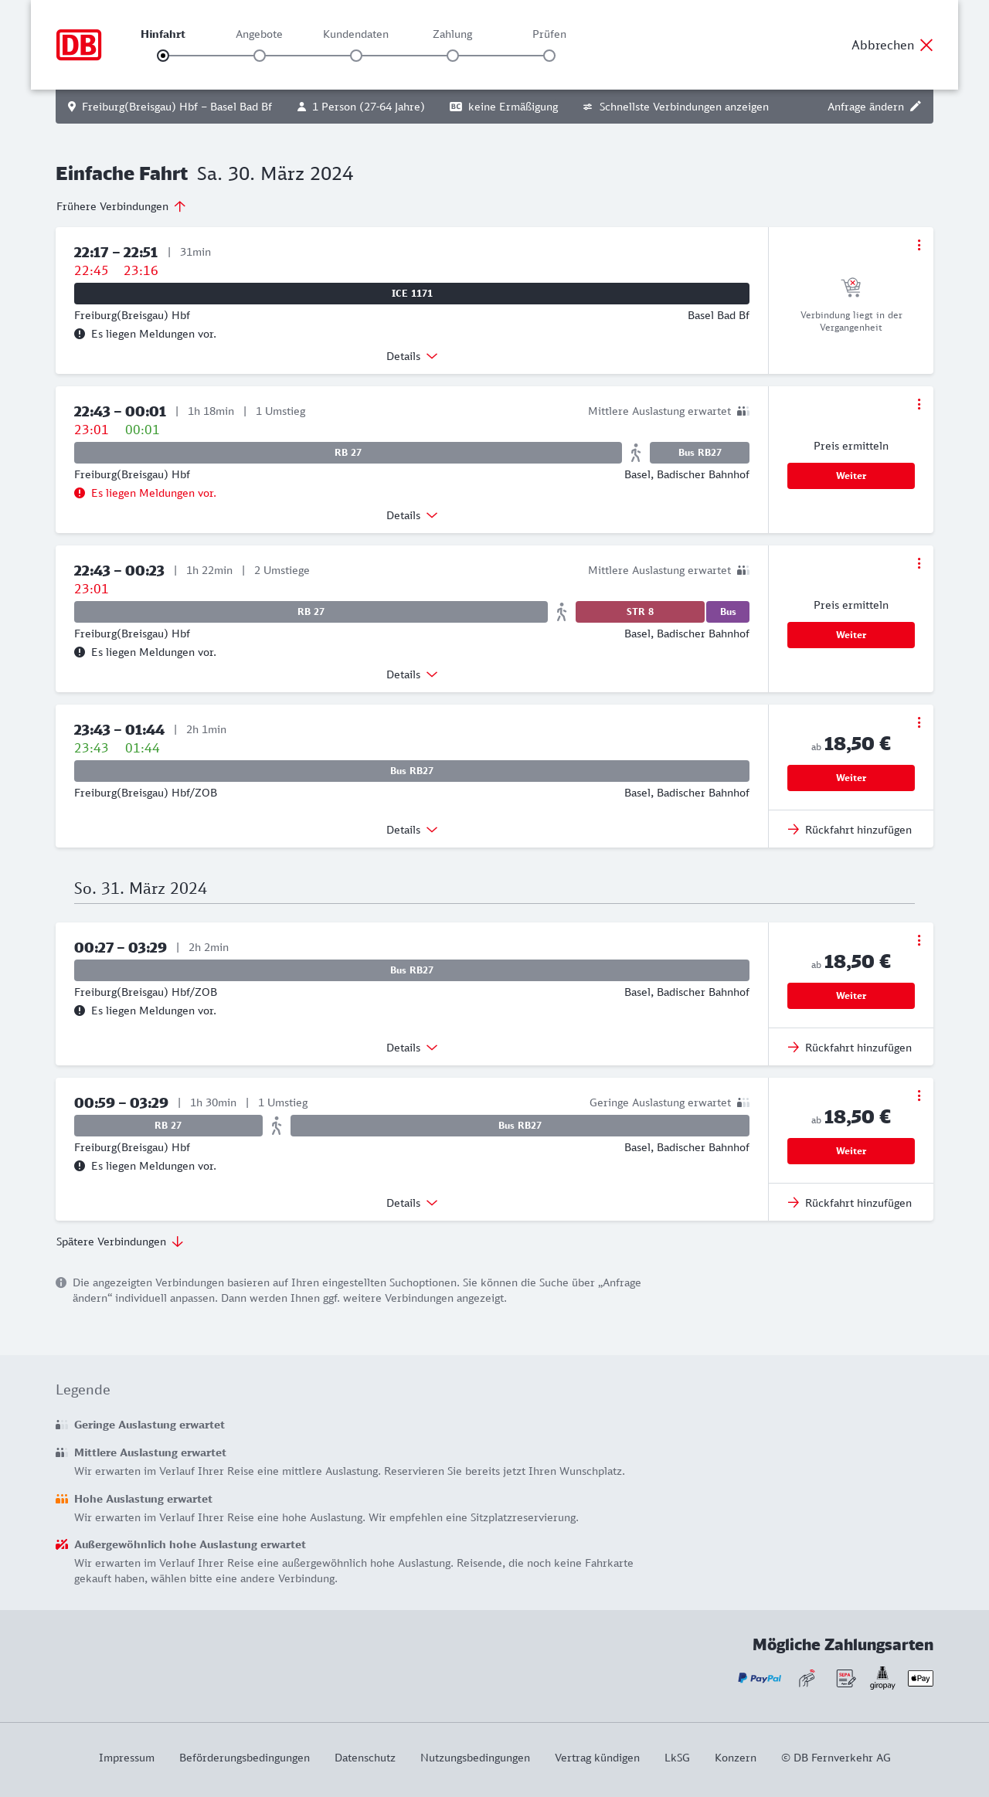The height and width of the screenshot is (1797, 989).
Task: Click the pencil icon next to Anfrage ändern
Action: tap(916, 107)
